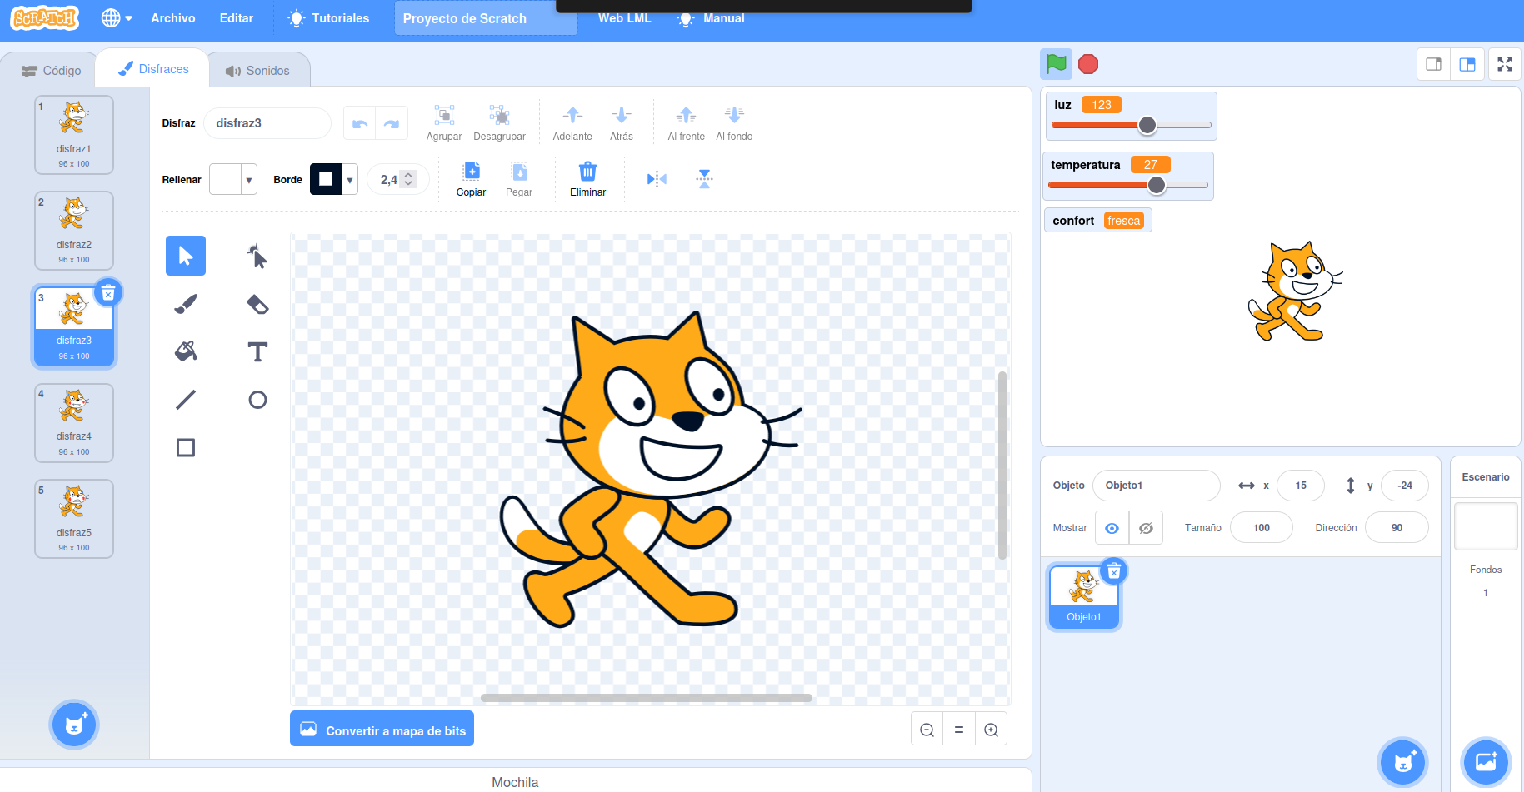Flip the costume horizontally
The width and height of the screenshot is (1524, 792).
click(x=657, y=179)
